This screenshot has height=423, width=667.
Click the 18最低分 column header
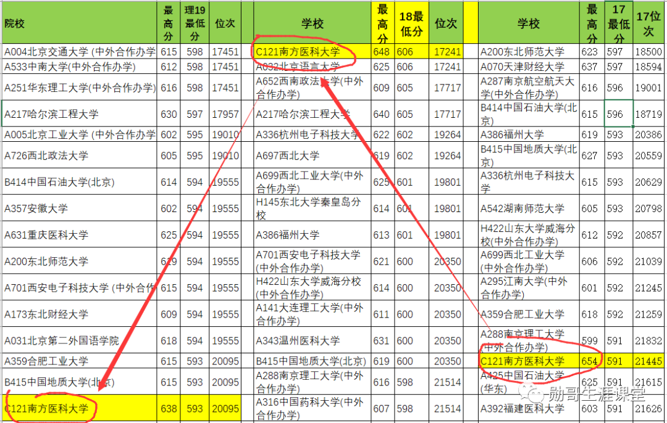(411, 22)
